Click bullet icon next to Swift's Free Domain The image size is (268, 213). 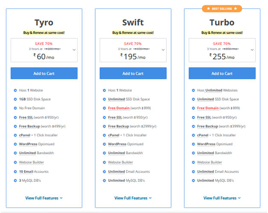click(x=105, y=108)
